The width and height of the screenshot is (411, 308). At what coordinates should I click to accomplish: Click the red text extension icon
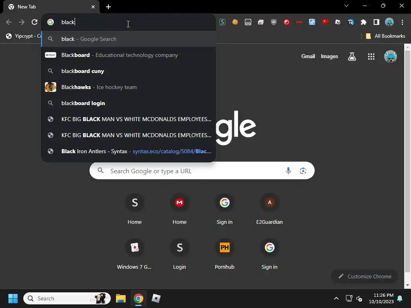click(299, 22)
